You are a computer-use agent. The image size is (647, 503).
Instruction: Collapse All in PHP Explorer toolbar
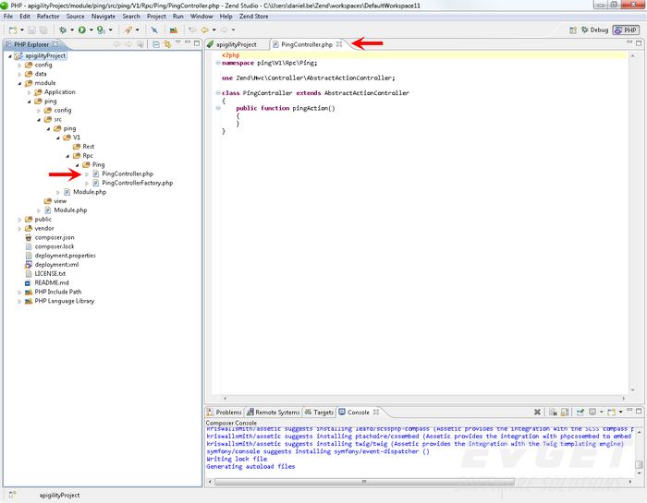pyautogui.click(x=156, y=44)
